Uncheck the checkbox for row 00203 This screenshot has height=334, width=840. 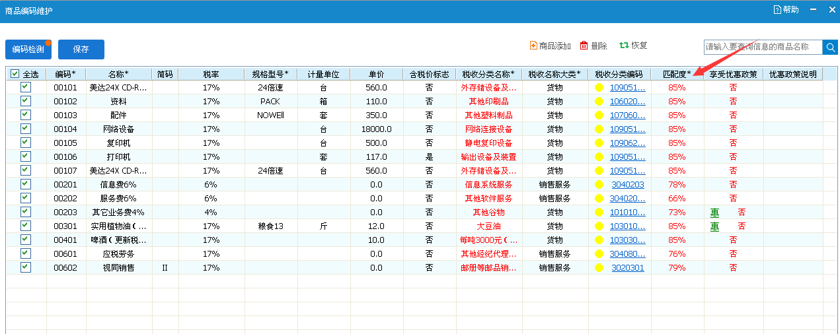(x=26, y=212)
